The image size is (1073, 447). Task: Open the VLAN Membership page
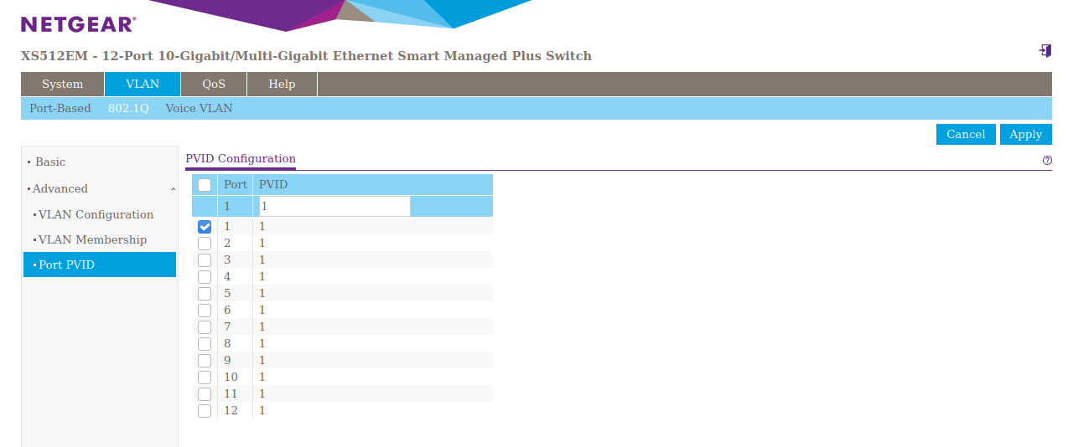92,240
